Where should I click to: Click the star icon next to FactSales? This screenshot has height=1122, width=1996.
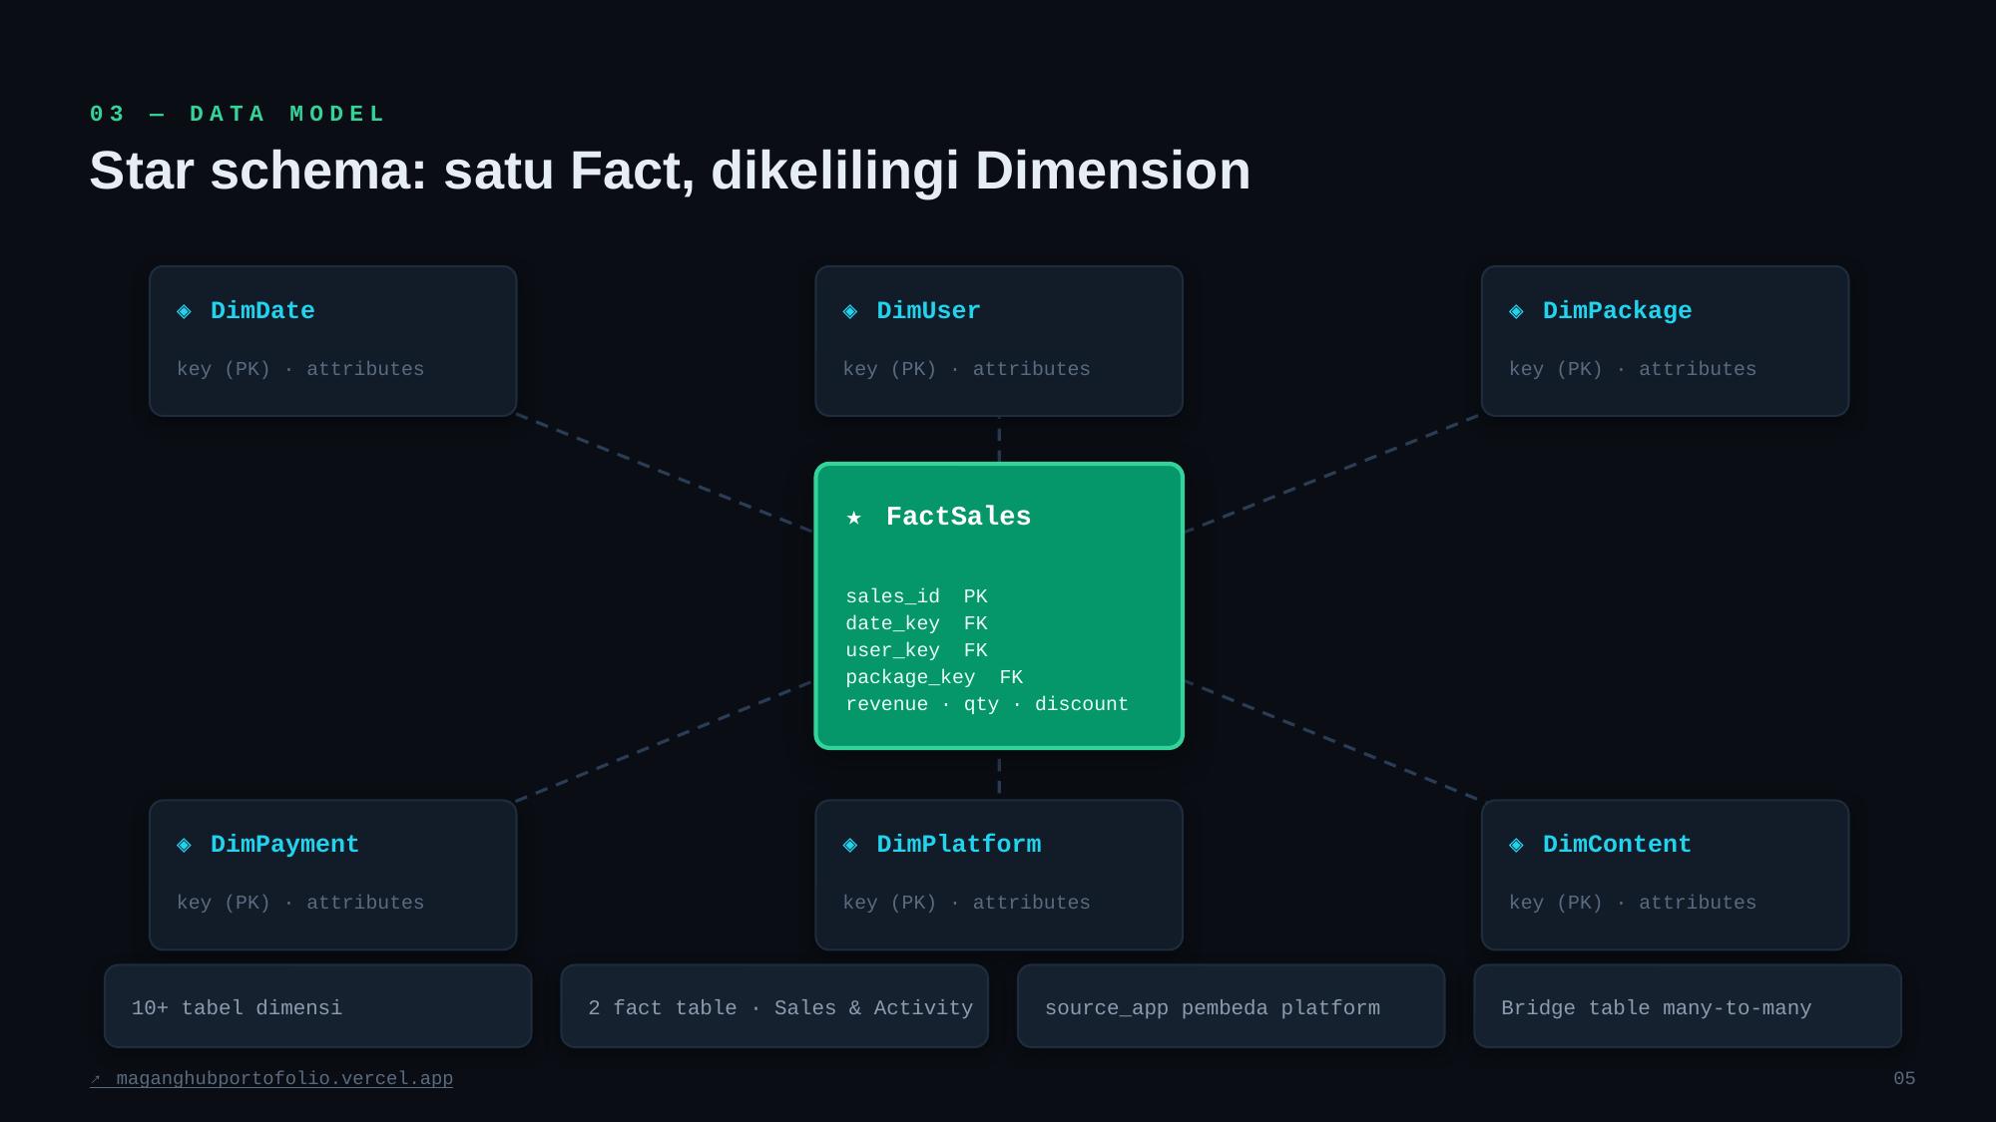click(x=853, y=517)
